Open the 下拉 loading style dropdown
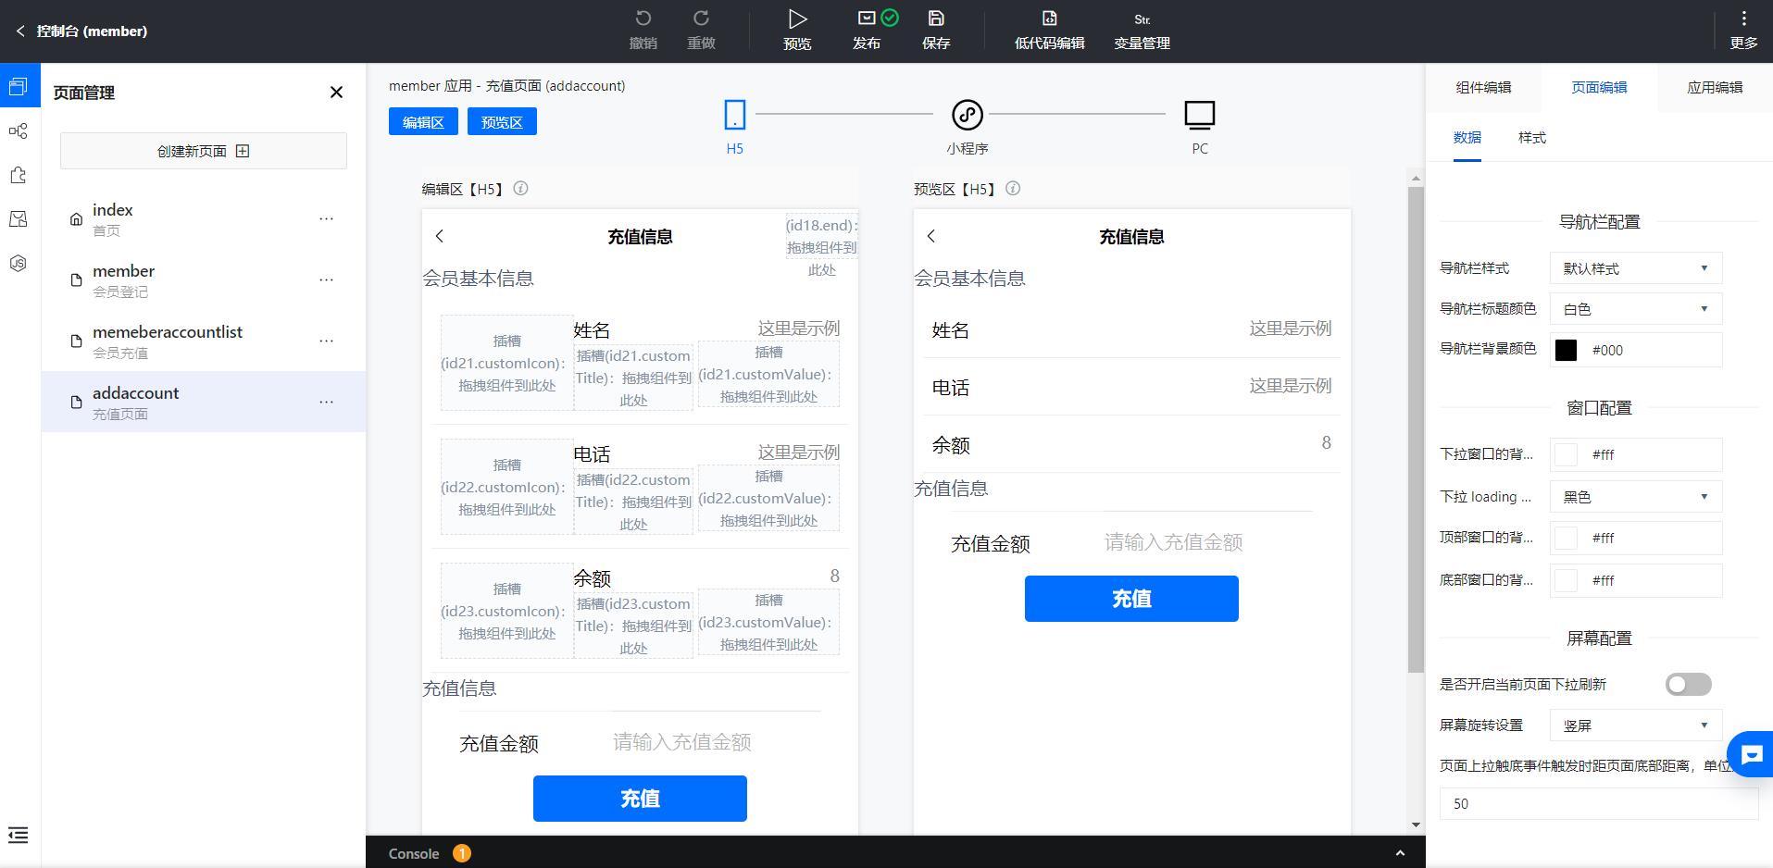 [1636, 497]
